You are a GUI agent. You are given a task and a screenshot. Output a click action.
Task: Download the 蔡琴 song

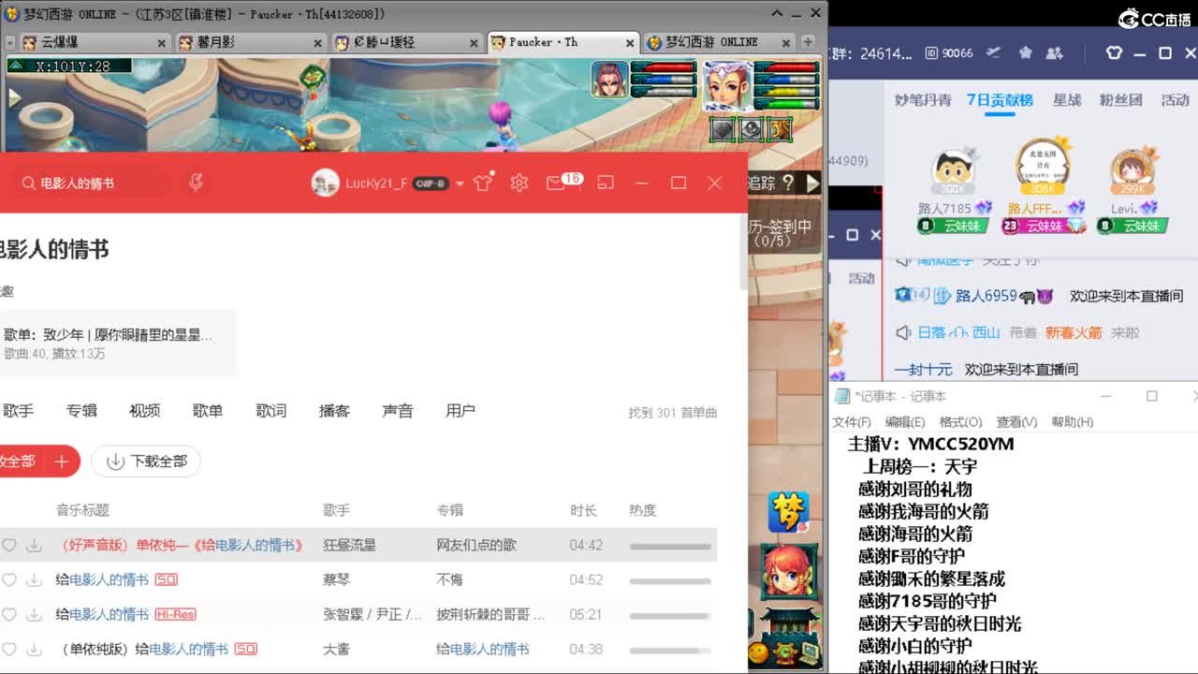click(x=35, y=580)
